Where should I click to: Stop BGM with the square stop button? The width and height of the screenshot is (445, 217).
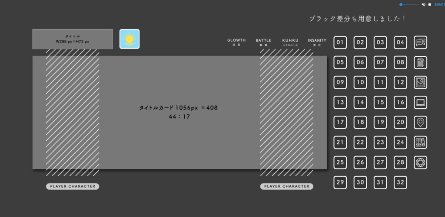(x=430, y=4)
